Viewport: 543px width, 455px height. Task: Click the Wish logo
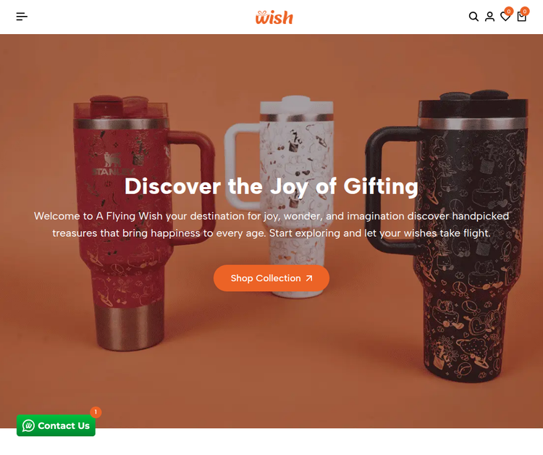pyautogui.click(x=274, y=17)
